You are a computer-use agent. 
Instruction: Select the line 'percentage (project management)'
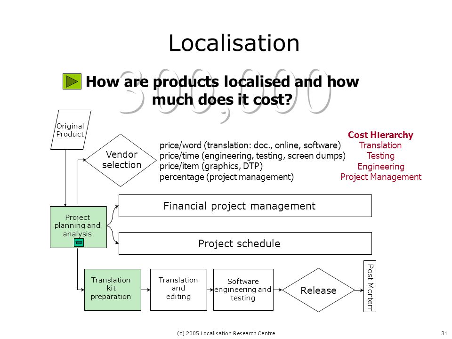[226, 177]
